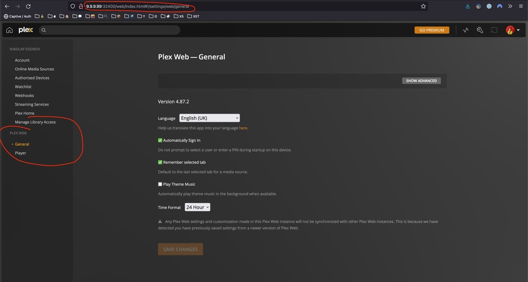Open Captive / Auth bookmark
The width and height of the screenshot is (528, 282).
(x=17, y=16)
